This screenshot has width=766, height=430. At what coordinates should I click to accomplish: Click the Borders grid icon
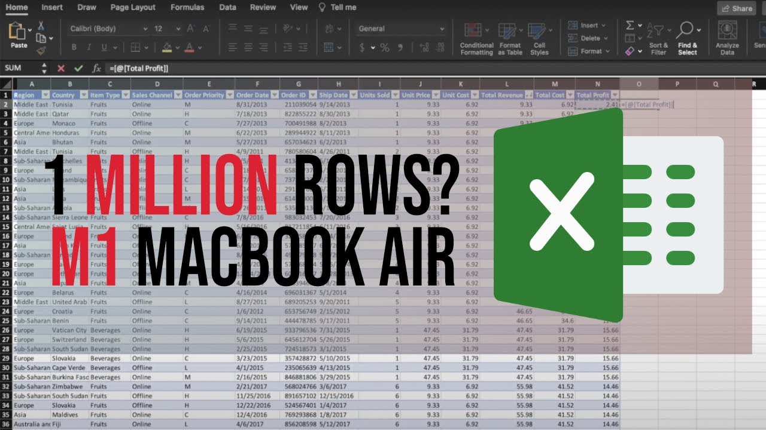pos(136,47)
